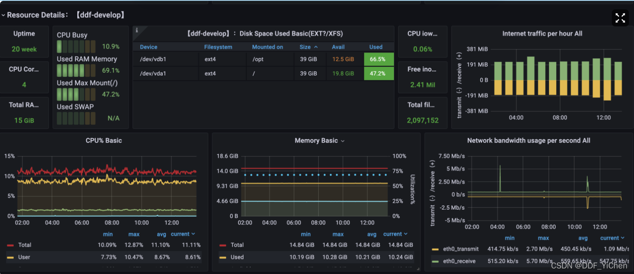The image size is (634, 274).
Task: Click the red Total color swatch in Memory legend
Action: pos(223,245)
